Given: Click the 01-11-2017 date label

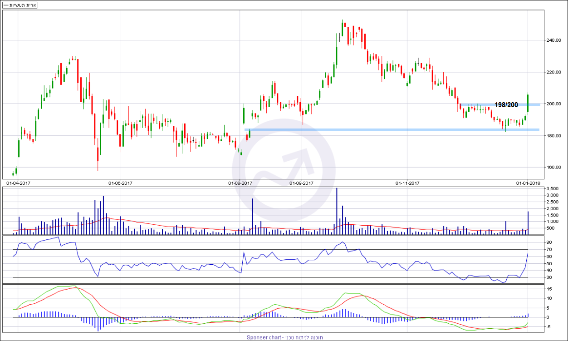Looking at the screenshot, I should (407, 183).
